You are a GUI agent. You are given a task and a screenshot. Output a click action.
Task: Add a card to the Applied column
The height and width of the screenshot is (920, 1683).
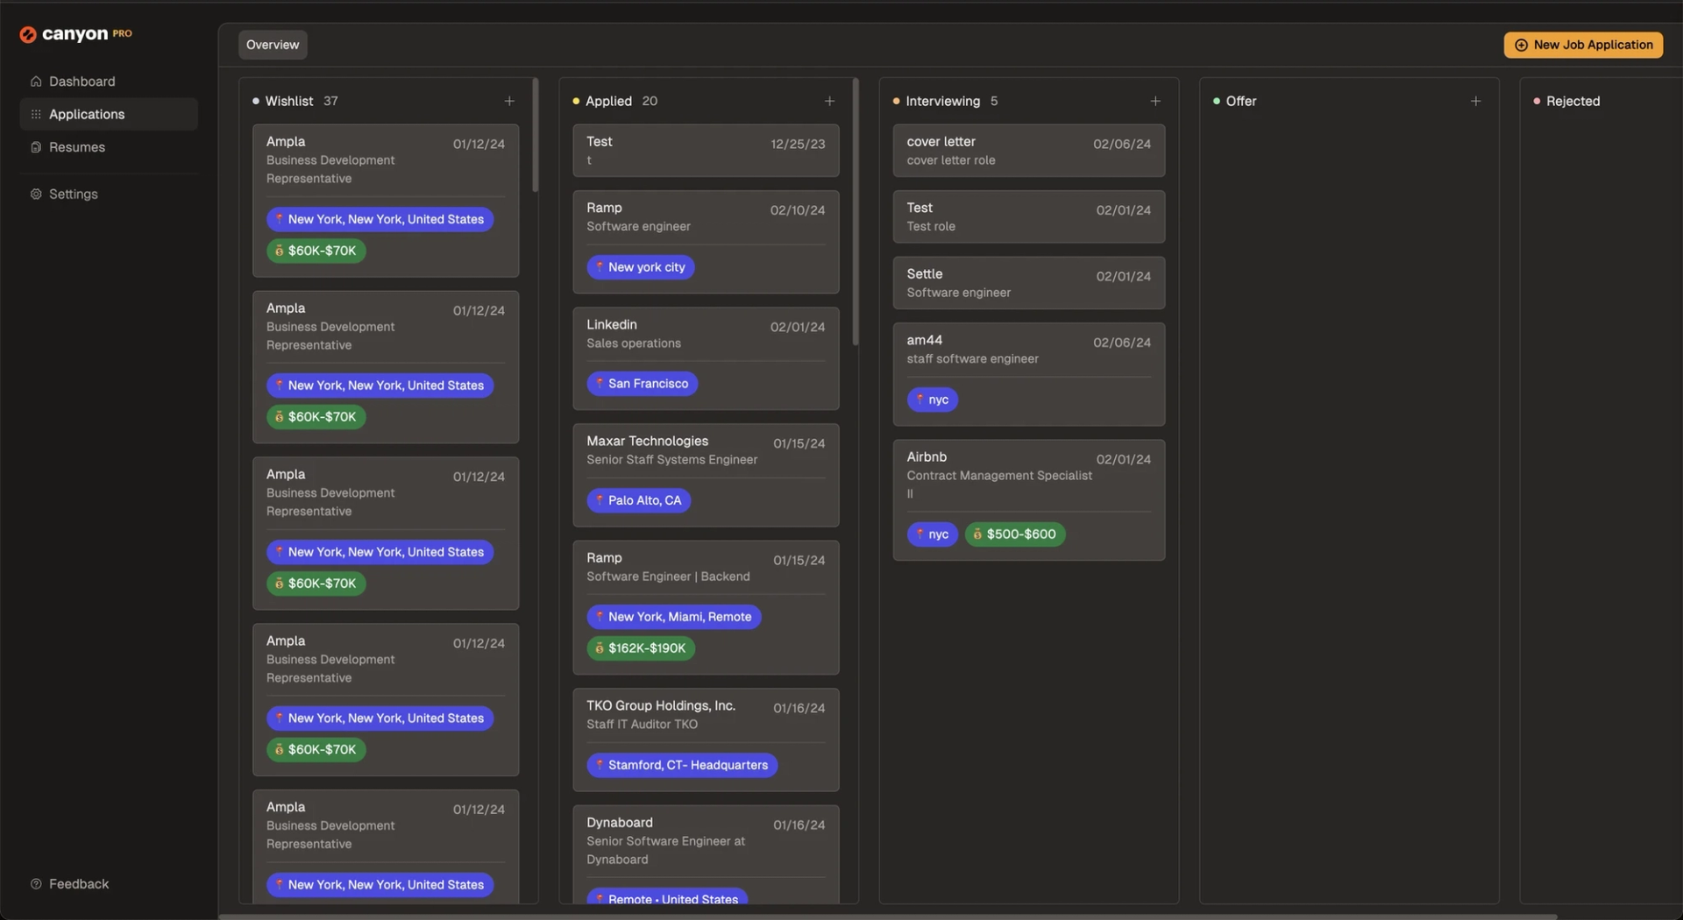pos(829,102)
